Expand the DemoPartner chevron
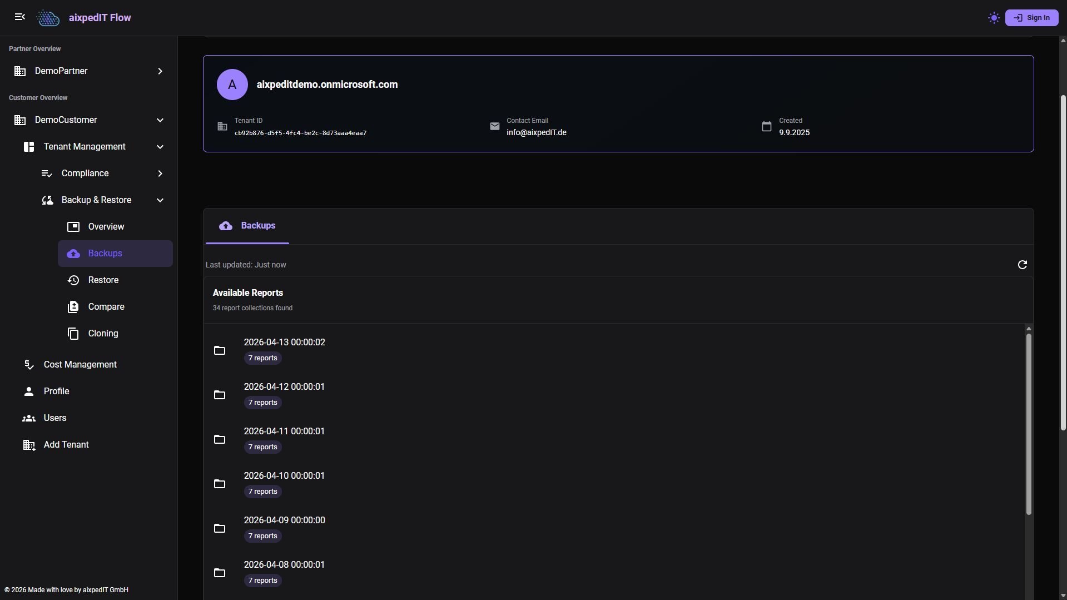Image resolution: width=1067 pixels, height=600 pixels. click(x=160, y=71)
